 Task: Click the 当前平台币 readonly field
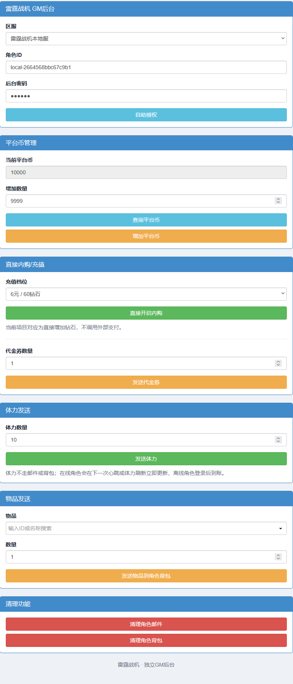(146, 172)
